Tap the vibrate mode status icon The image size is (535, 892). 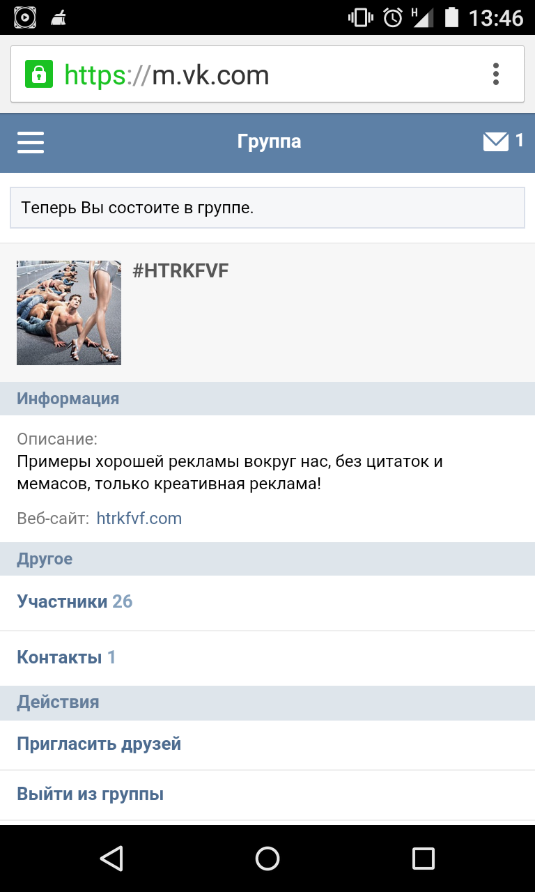tap(361, 17)
